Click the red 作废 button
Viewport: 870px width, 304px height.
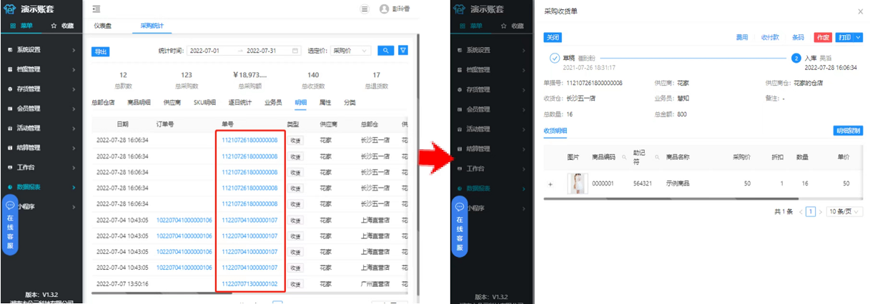click(823, 37)
